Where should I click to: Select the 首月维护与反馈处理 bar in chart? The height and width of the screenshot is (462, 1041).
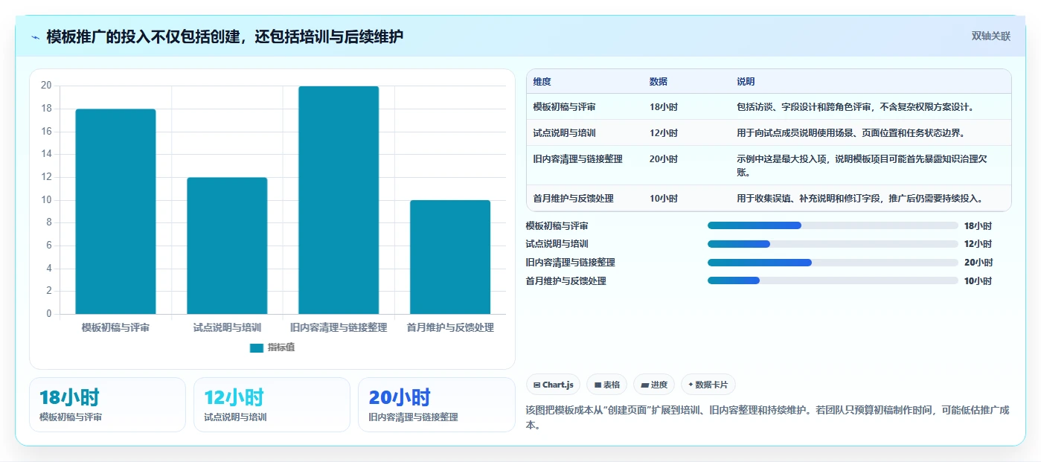pos(450,257)
